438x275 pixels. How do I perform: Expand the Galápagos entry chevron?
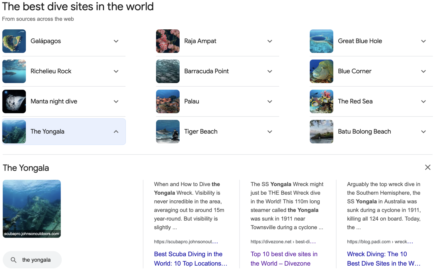[x=116, y=41]
